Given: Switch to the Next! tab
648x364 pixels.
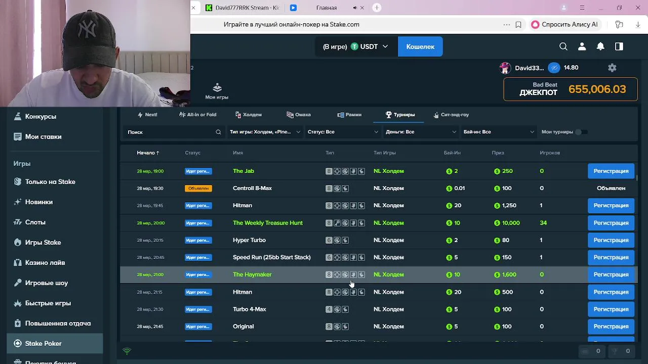Looking at the screenshot, I should [x=147, y=115].
